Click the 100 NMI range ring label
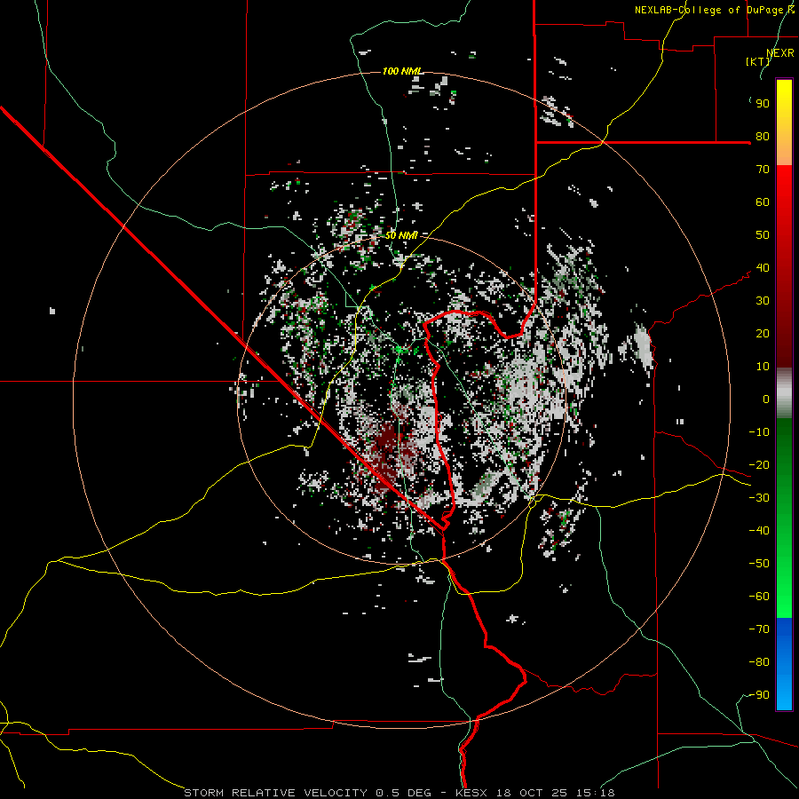 click(402, 71)
